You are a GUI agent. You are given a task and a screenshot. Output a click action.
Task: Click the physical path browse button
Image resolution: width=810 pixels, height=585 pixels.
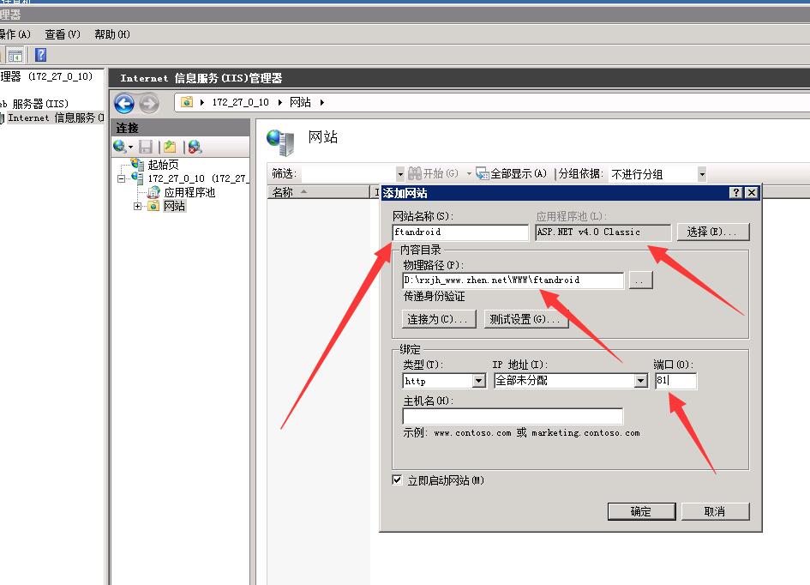640,280
